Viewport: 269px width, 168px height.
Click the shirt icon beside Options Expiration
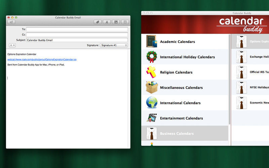pos(241,41)
